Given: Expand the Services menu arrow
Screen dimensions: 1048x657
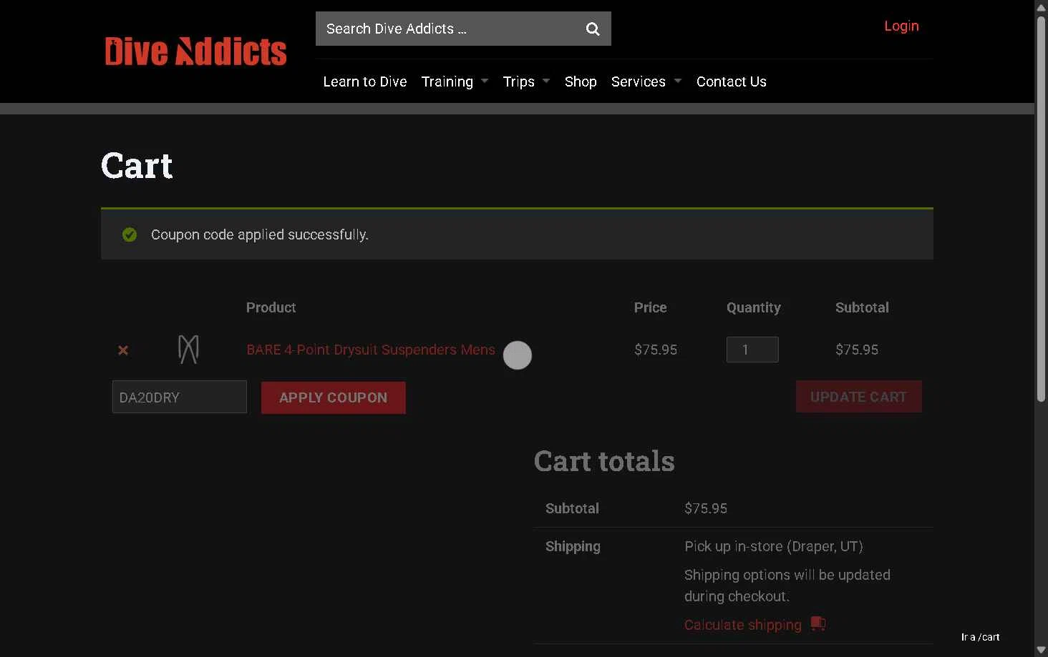Looking at the screenshot, I should (678, 81).
